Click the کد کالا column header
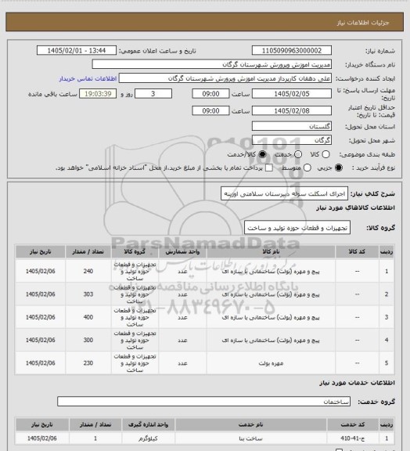 coord(357,251)
